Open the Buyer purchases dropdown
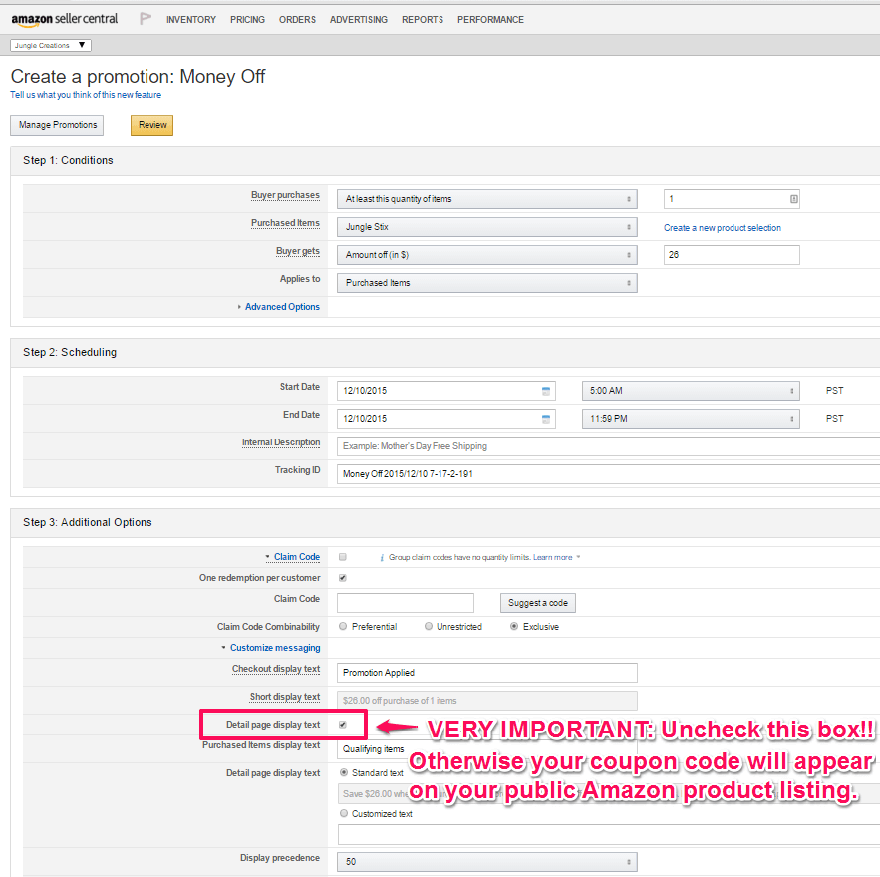The height and width of the screenshot is (877, 880). click(x=486, y=199)
